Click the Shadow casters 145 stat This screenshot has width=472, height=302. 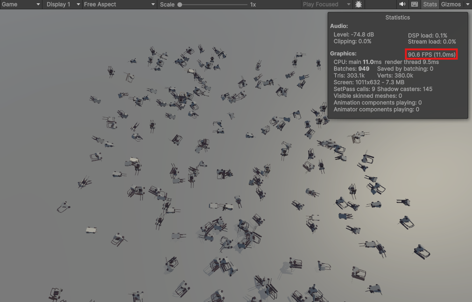pos(404,89)
